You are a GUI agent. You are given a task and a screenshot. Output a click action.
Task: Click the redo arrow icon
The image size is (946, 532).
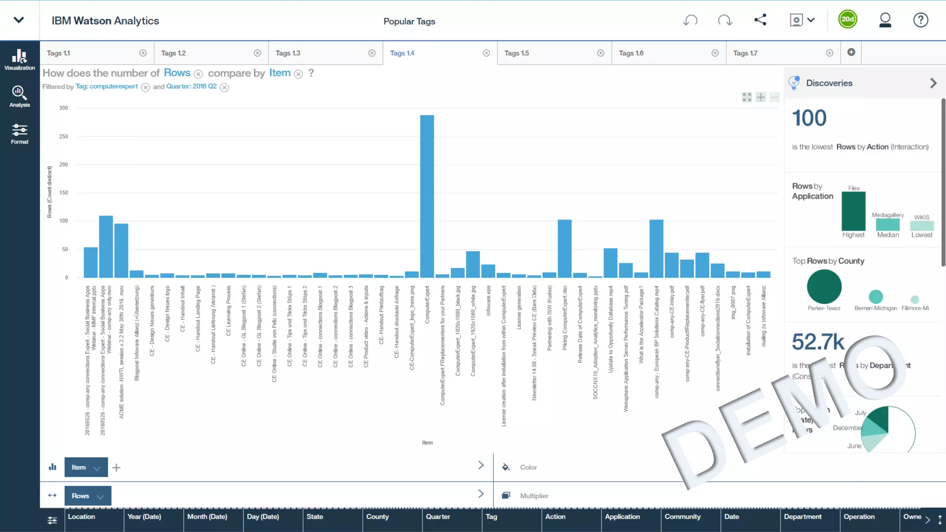(x=725, y=20)
